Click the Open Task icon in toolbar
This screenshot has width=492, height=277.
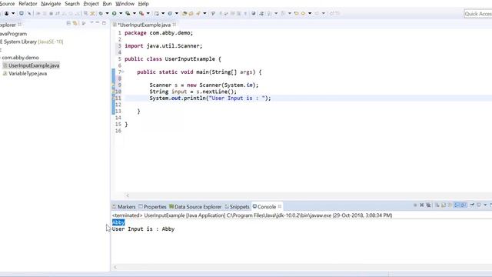tap(191, 14)
